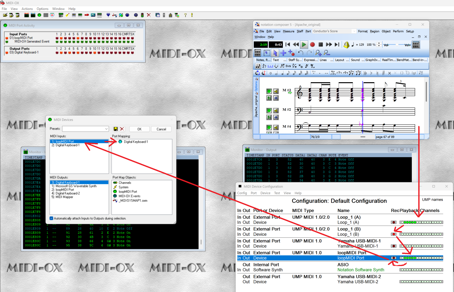Screen dimensions: 454x292
Task: Click the red X toolbar icon in MIDI-OX
Action: pyautogui.click(x=149, y=15)
